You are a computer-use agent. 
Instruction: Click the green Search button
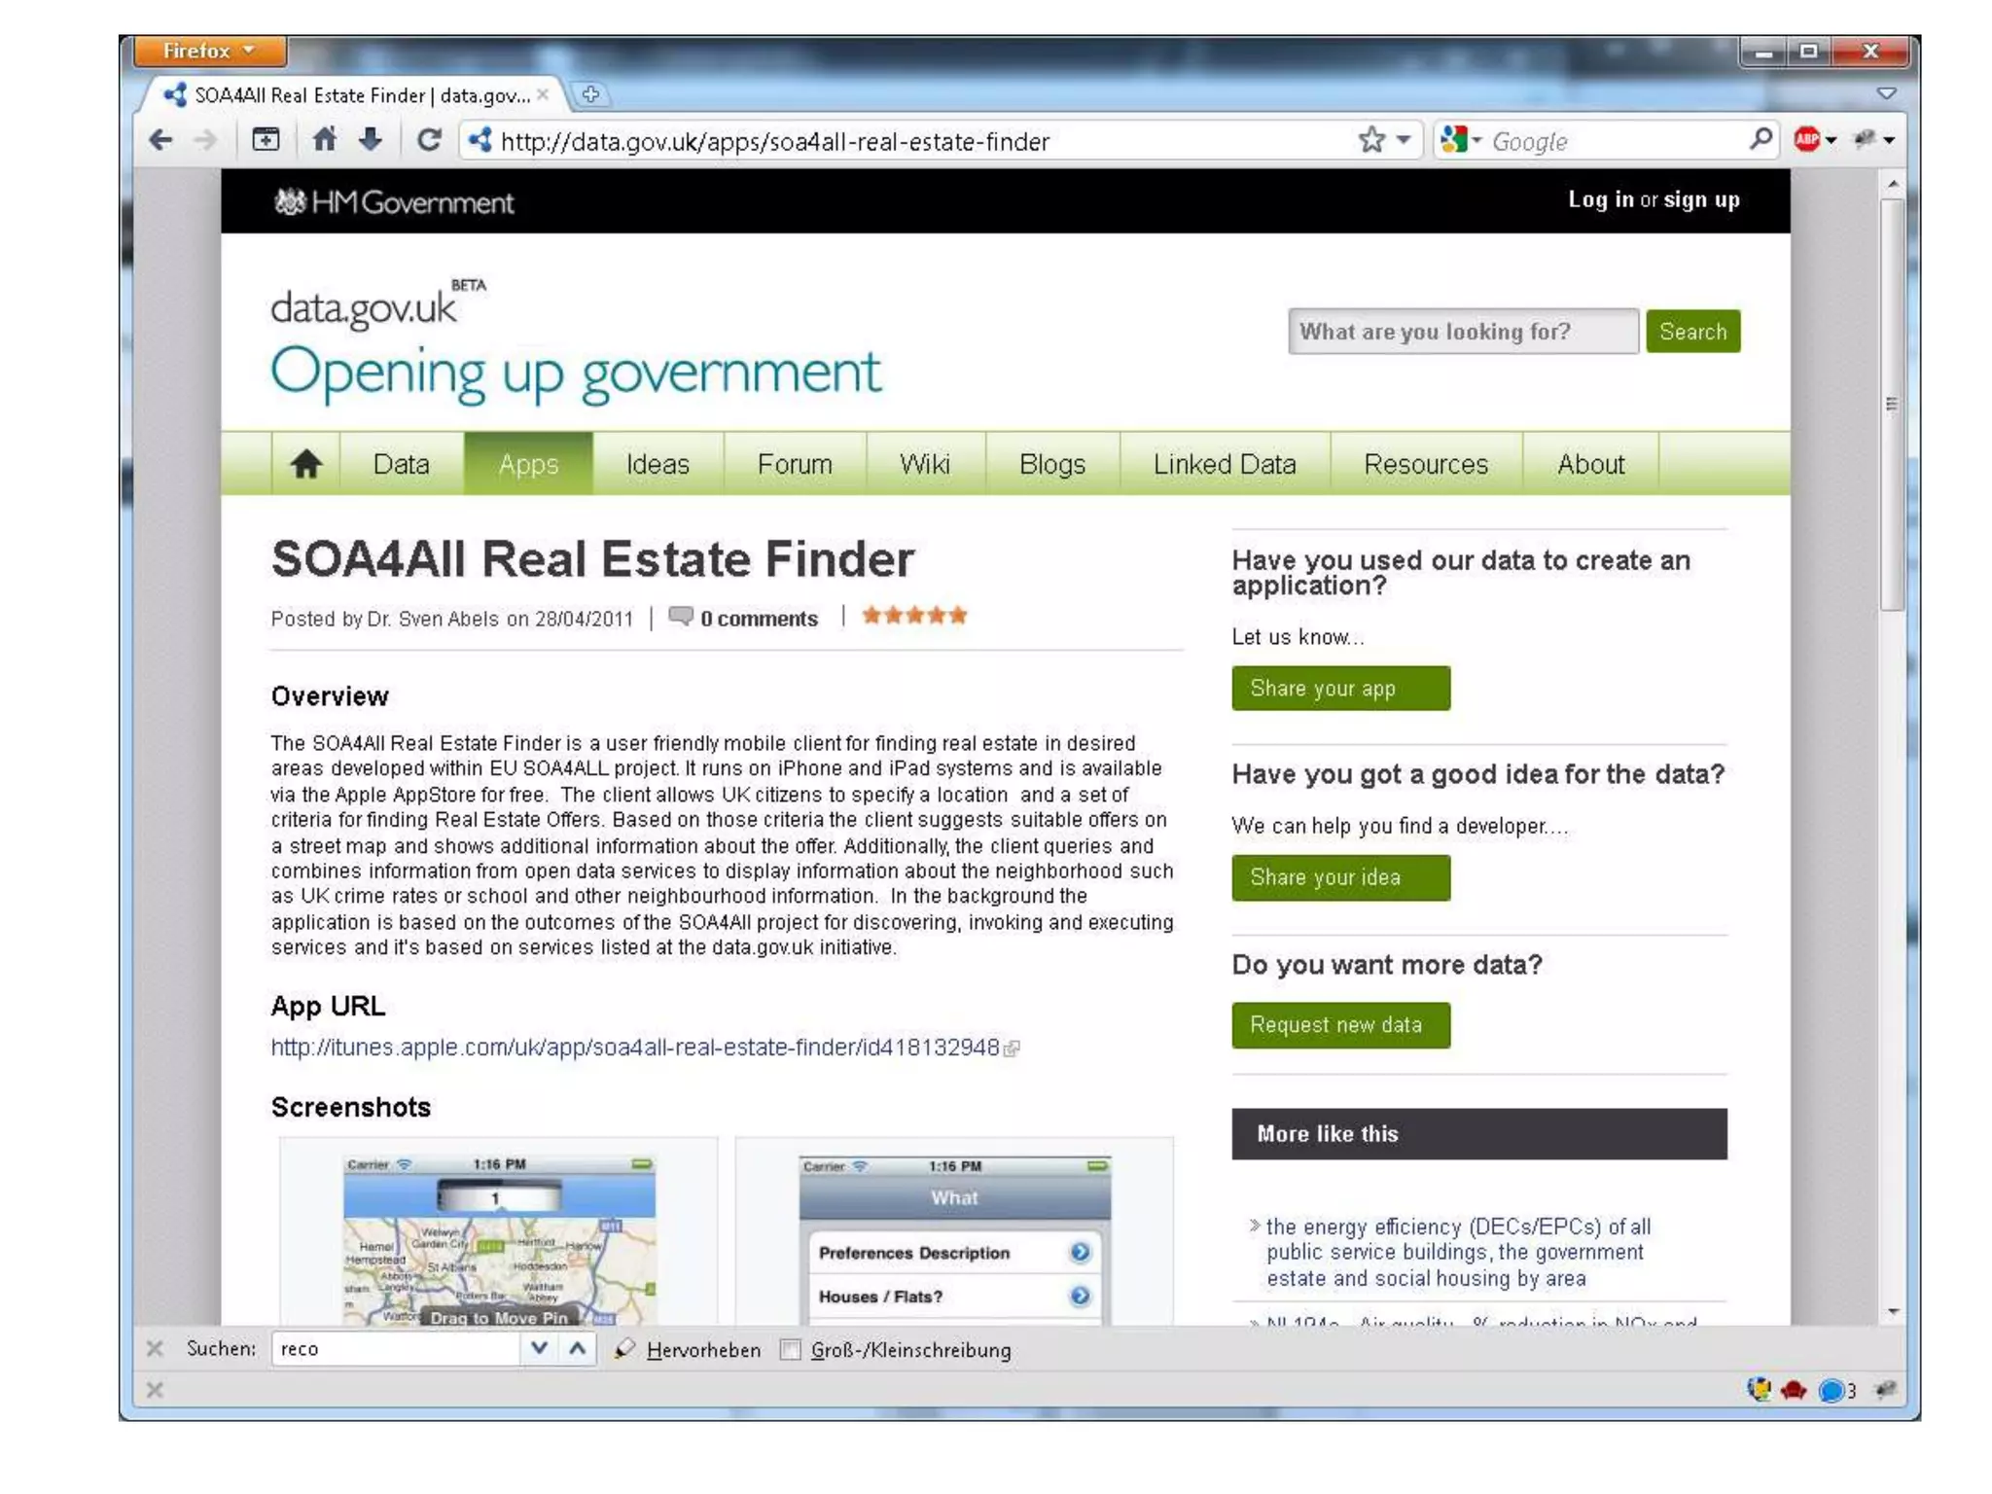(1692, 332)
